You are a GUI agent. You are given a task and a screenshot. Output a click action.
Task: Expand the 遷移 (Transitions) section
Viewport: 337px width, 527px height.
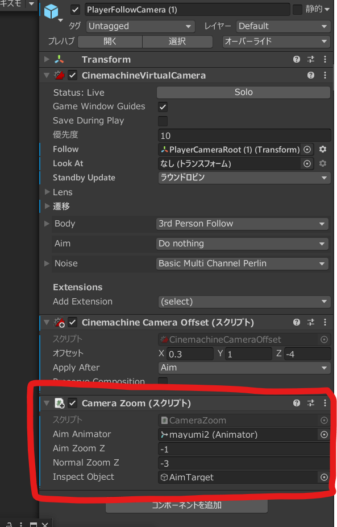point(47,206)
